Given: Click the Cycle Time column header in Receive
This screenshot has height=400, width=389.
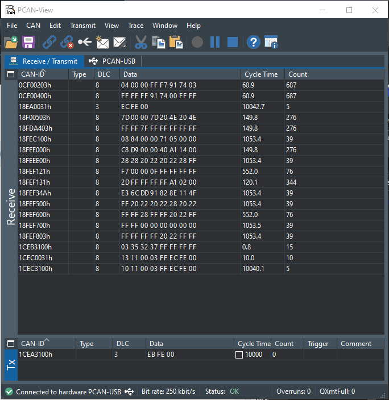Looking at the screenshot, I should [261, 74].
